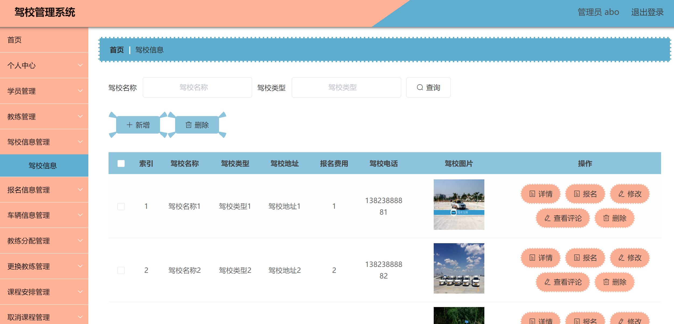Check the select-all checkbox in table header
The width and height of the screenshot is (674, 324).
[x=120, y=163]
